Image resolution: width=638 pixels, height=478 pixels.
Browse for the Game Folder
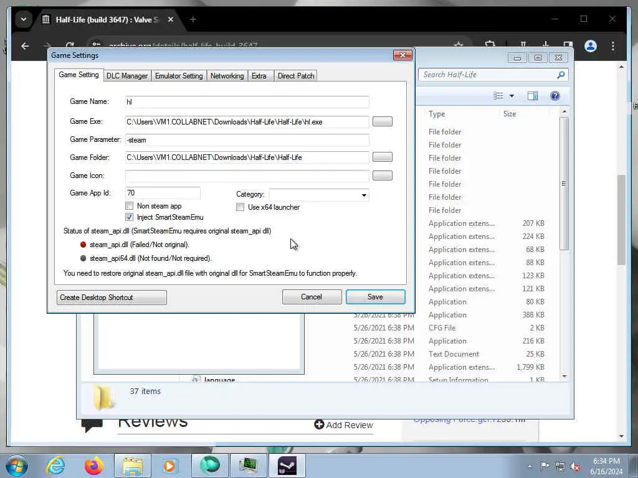(383, 157)
